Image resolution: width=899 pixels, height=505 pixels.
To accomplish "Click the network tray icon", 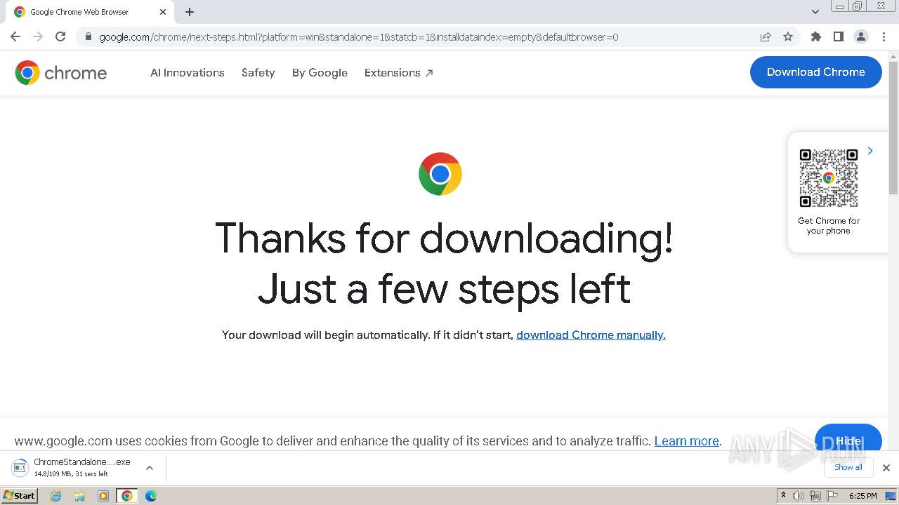I will click(815, 496).
